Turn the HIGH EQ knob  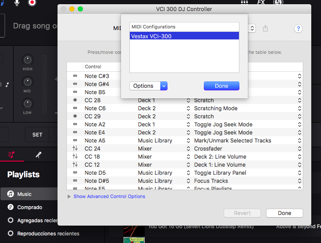[x=27, y=60]
